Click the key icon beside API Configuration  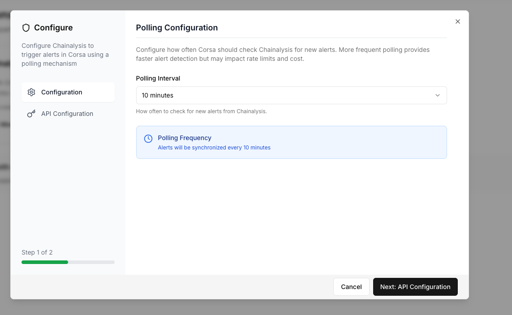(31, 114)
